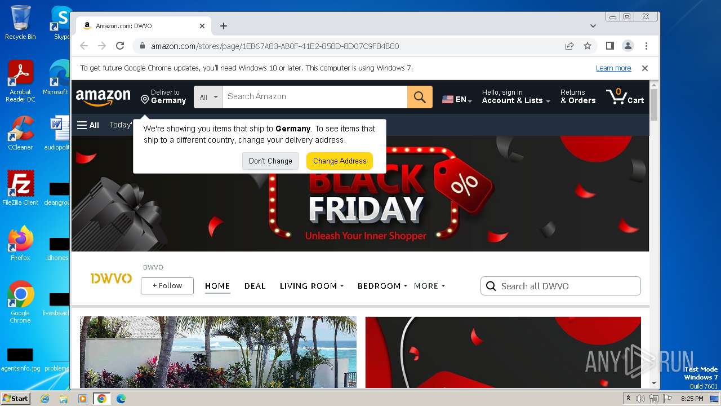Expand the BEDROOM menu
Image resolution: width=721 pixels, height=406 pixels.
(x=382, y=286)
